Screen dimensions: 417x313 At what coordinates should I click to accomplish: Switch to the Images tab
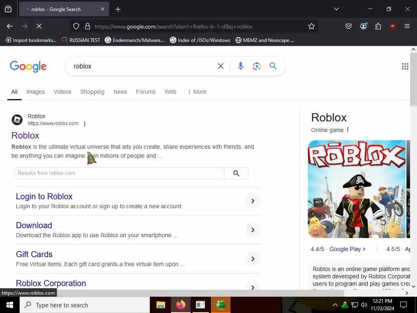click(x=35, y=92)
